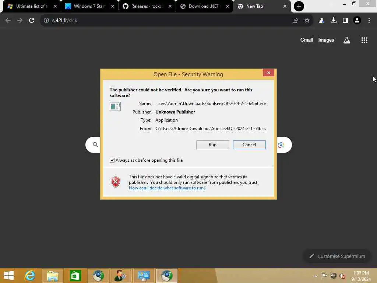This screenshot has height=283, width=377.
Task: Go forward in browser history
Action: (20, 21)
